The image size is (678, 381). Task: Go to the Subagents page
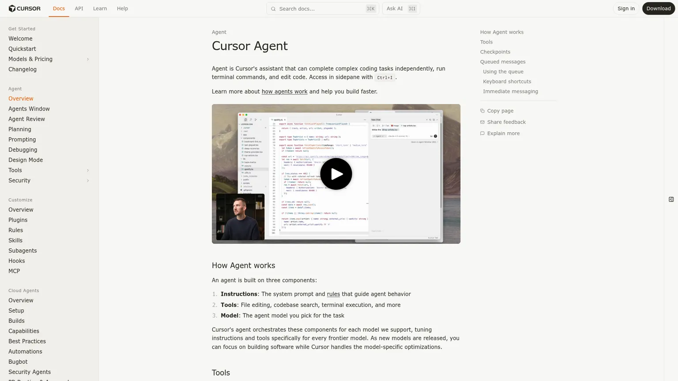pyautogui.click(x=23, y=251)
